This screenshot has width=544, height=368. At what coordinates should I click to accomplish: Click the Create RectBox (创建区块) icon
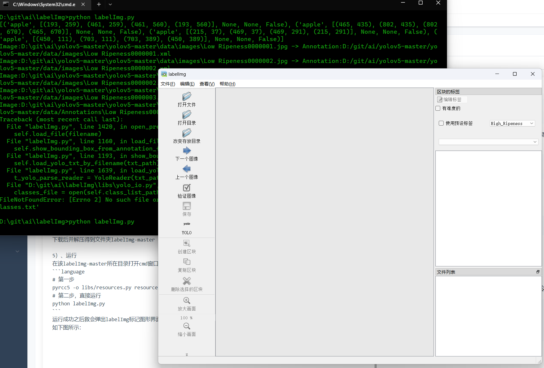coord(187,243)
